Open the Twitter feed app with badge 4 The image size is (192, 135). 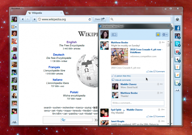[x=177, y=44]
